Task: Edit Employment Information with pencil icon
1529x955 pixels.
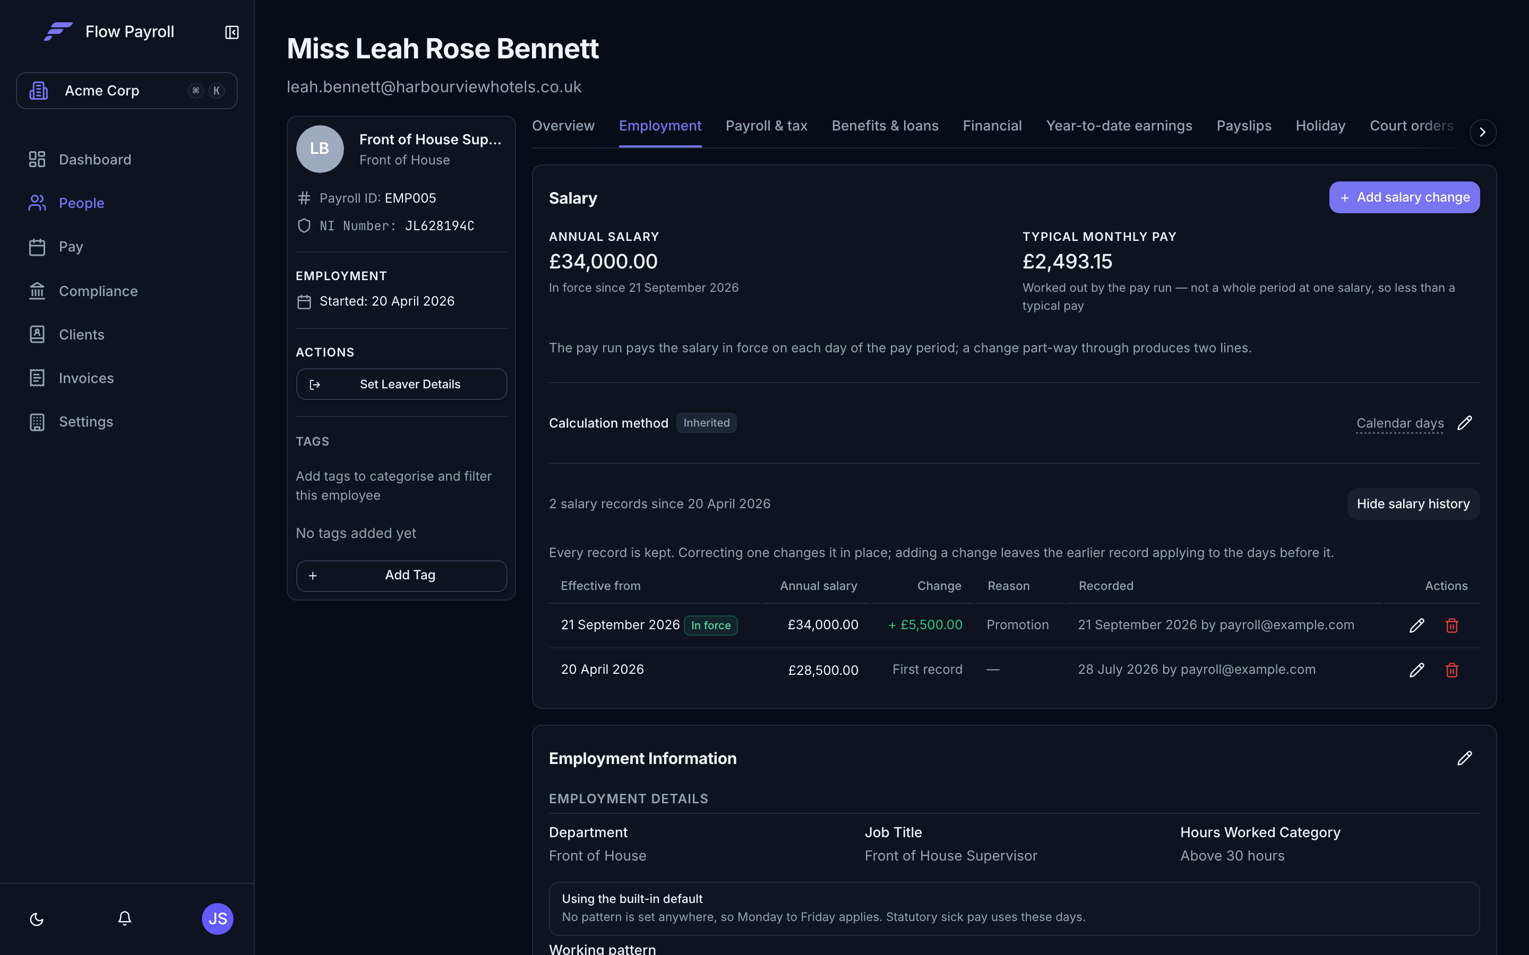Action: [1465, 758]
